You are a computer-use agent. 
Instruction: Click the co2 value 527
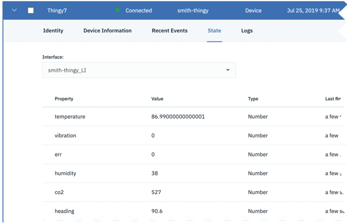click(x=156, y=192)
